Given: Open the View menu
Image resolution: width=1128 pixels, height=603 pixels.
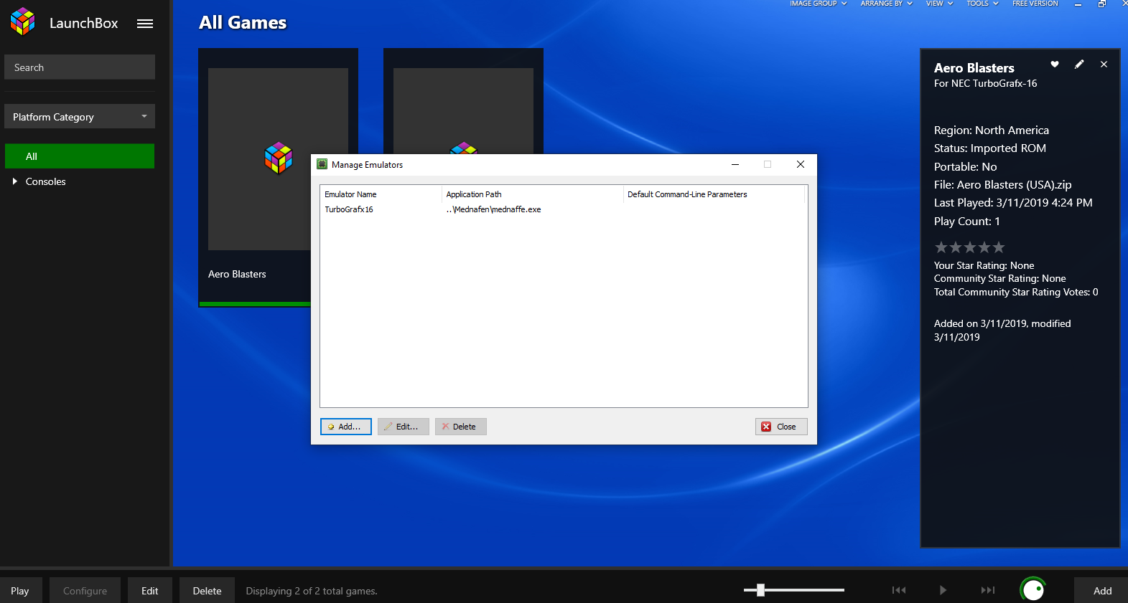Looking at the screenshot, I should coord(939,4).
